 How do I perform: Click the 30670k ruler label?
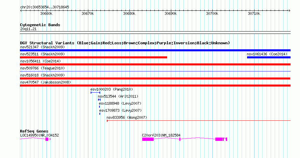(88, 13)
